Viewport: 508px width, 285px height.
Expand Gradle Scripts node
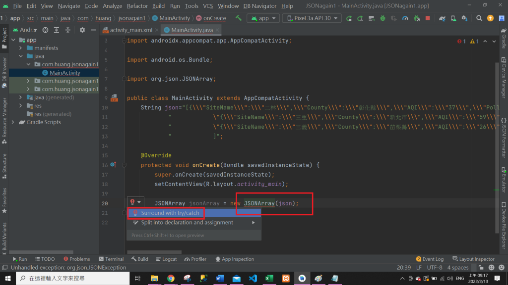click(13, 122)
